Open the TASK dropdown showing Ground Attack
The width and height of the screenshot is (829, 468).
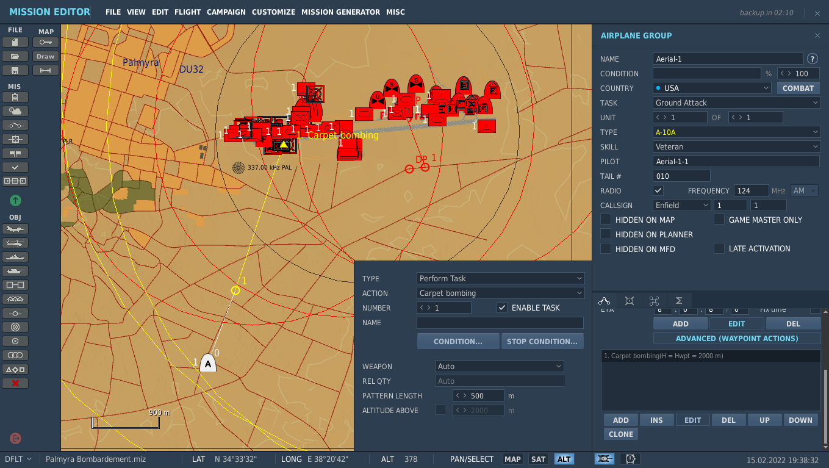736,103
